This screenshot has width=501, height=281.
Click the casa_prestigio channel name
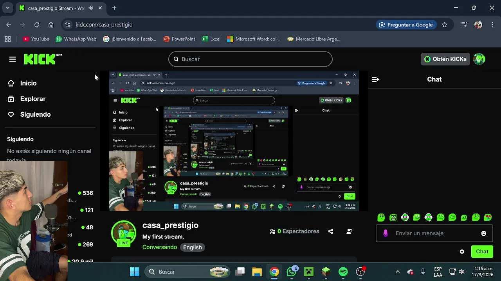[170, 225]
